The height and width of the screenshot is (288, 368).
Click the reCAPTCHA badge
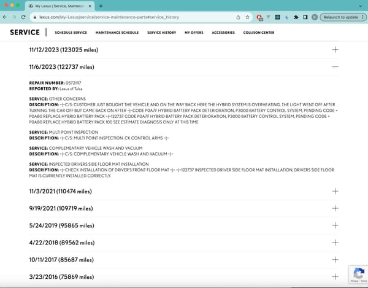pos(358,275)
